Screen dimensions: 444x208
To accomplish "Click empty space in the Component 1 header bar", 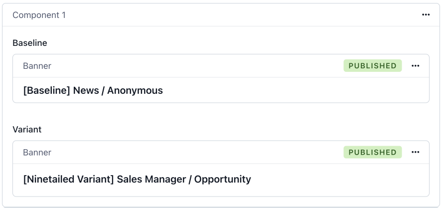I will coord(239,15).
